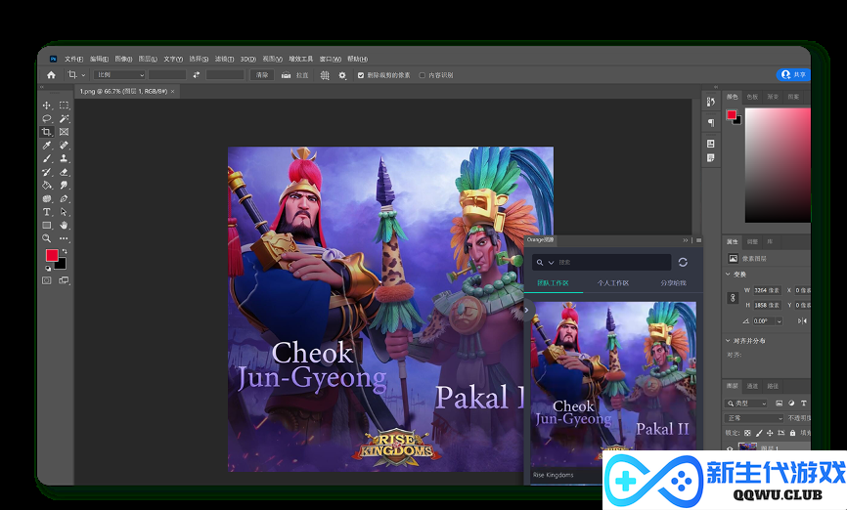Select the Lasso tool
Image resolution: width=847 pixels, height=510 pixels.
point(47,119)
